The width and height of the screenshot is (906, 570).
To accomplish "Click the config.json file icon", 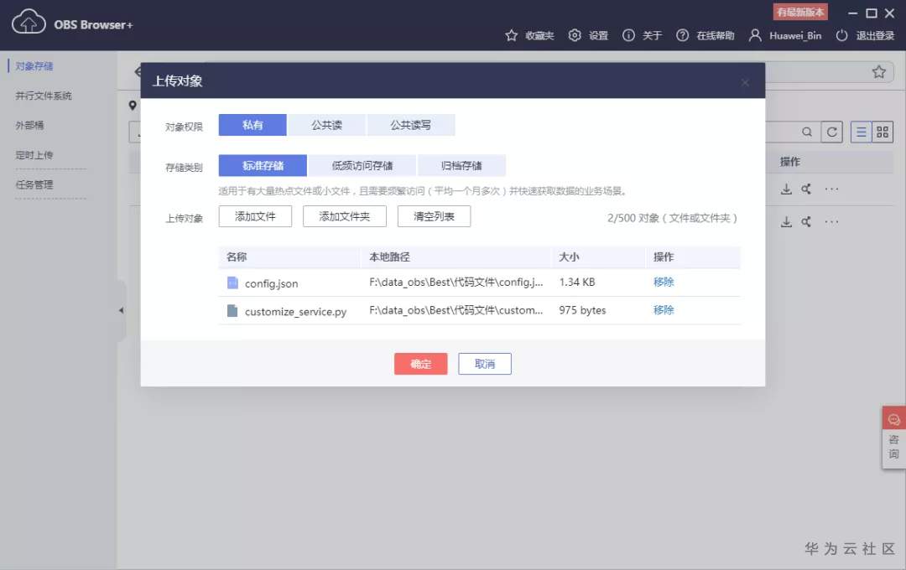I will [232, 282].
